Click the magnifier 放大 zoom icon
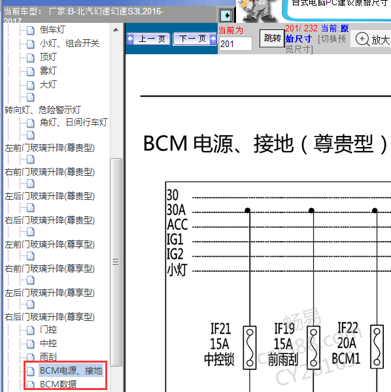Image resolution: width=391 pixels, height=392 pixels. pos(362,39)
